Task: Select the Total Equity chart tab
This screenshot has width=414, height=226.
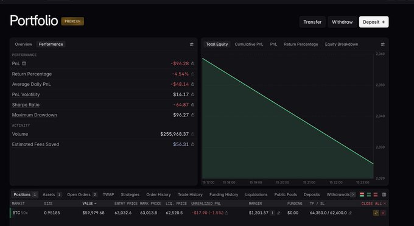Action: coord(217,44)
